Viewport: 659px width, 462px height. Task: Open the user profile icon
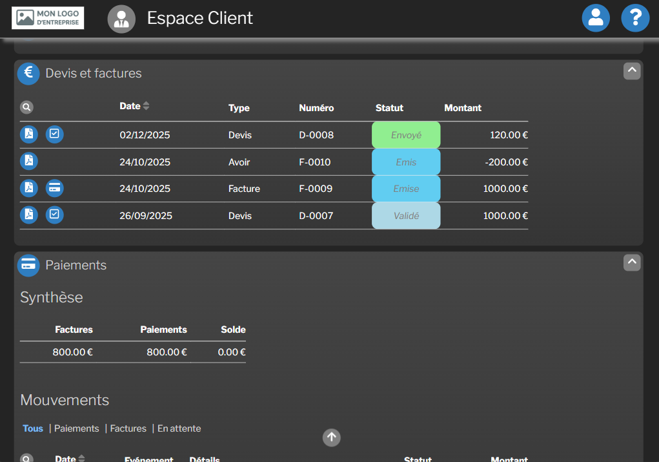595,18
